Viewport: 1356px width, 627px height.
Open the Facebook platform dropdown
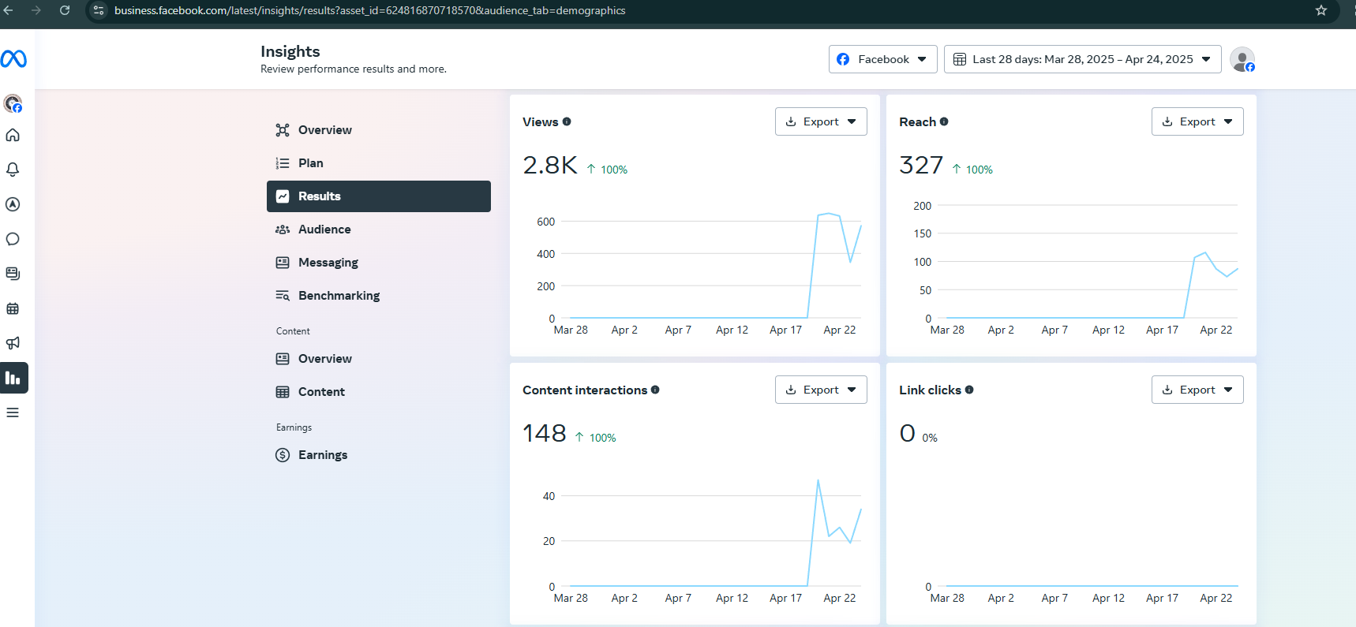(883, 59)
